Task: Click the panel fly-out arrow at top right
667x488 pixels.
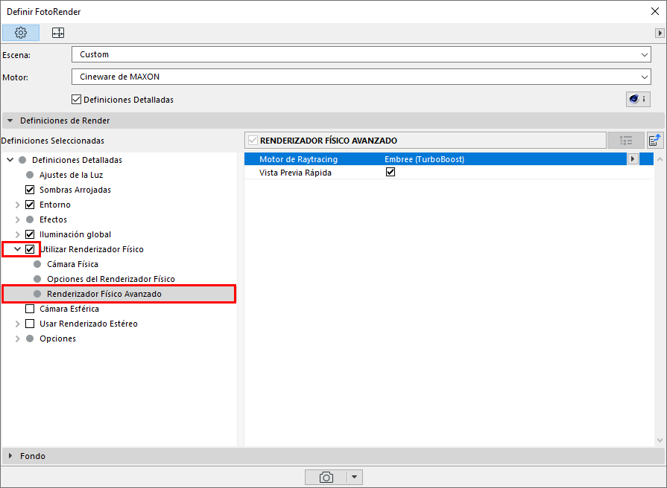Action: pyautogui.click(x=660, y=33)
